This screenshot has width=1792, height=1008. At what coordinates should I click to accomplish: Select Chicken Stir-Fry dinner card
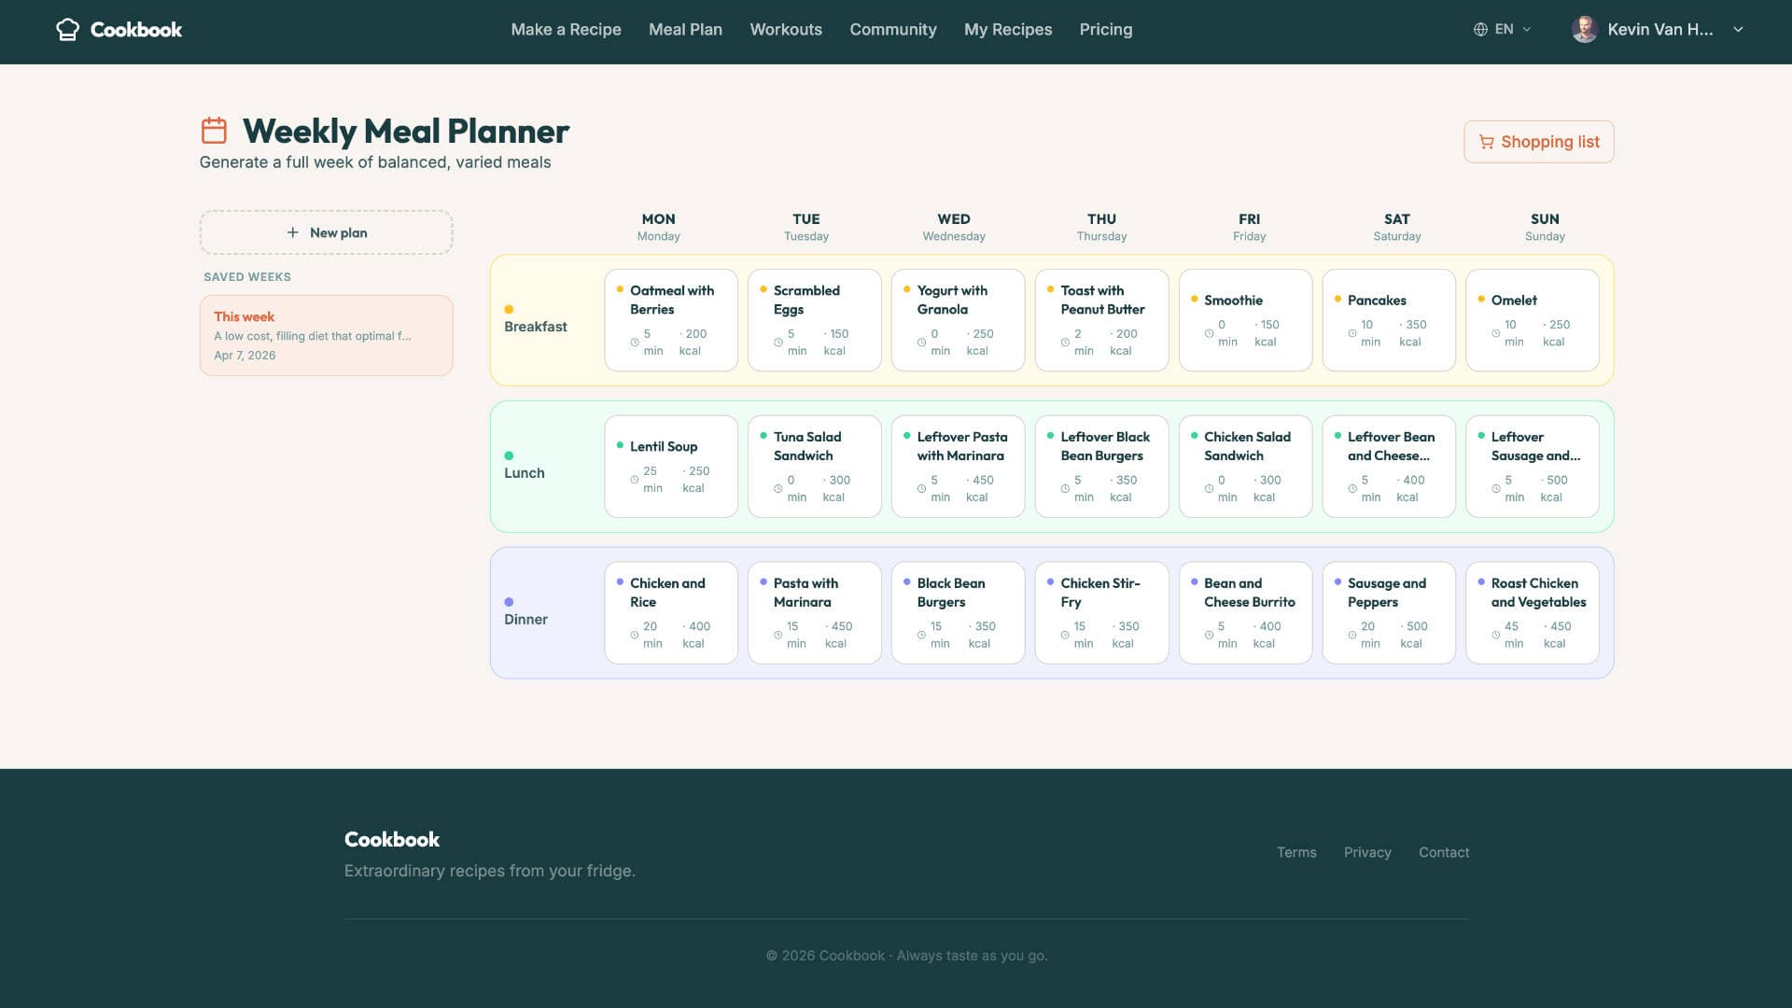point(1101,613)
